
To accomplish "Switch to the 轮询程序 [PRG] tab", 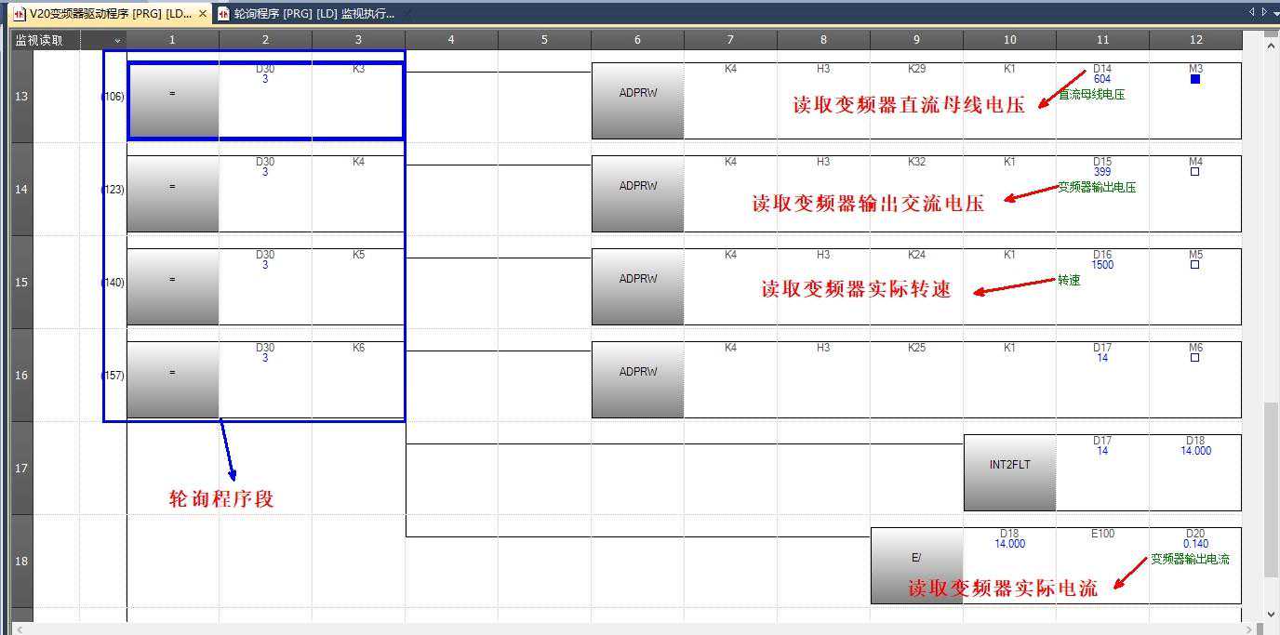I will tap(307, 14).
